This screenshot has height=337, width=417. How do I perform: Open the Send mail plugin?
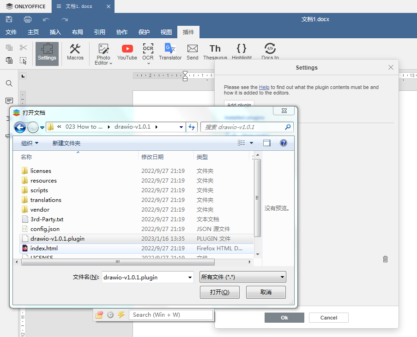click(192, 52)
